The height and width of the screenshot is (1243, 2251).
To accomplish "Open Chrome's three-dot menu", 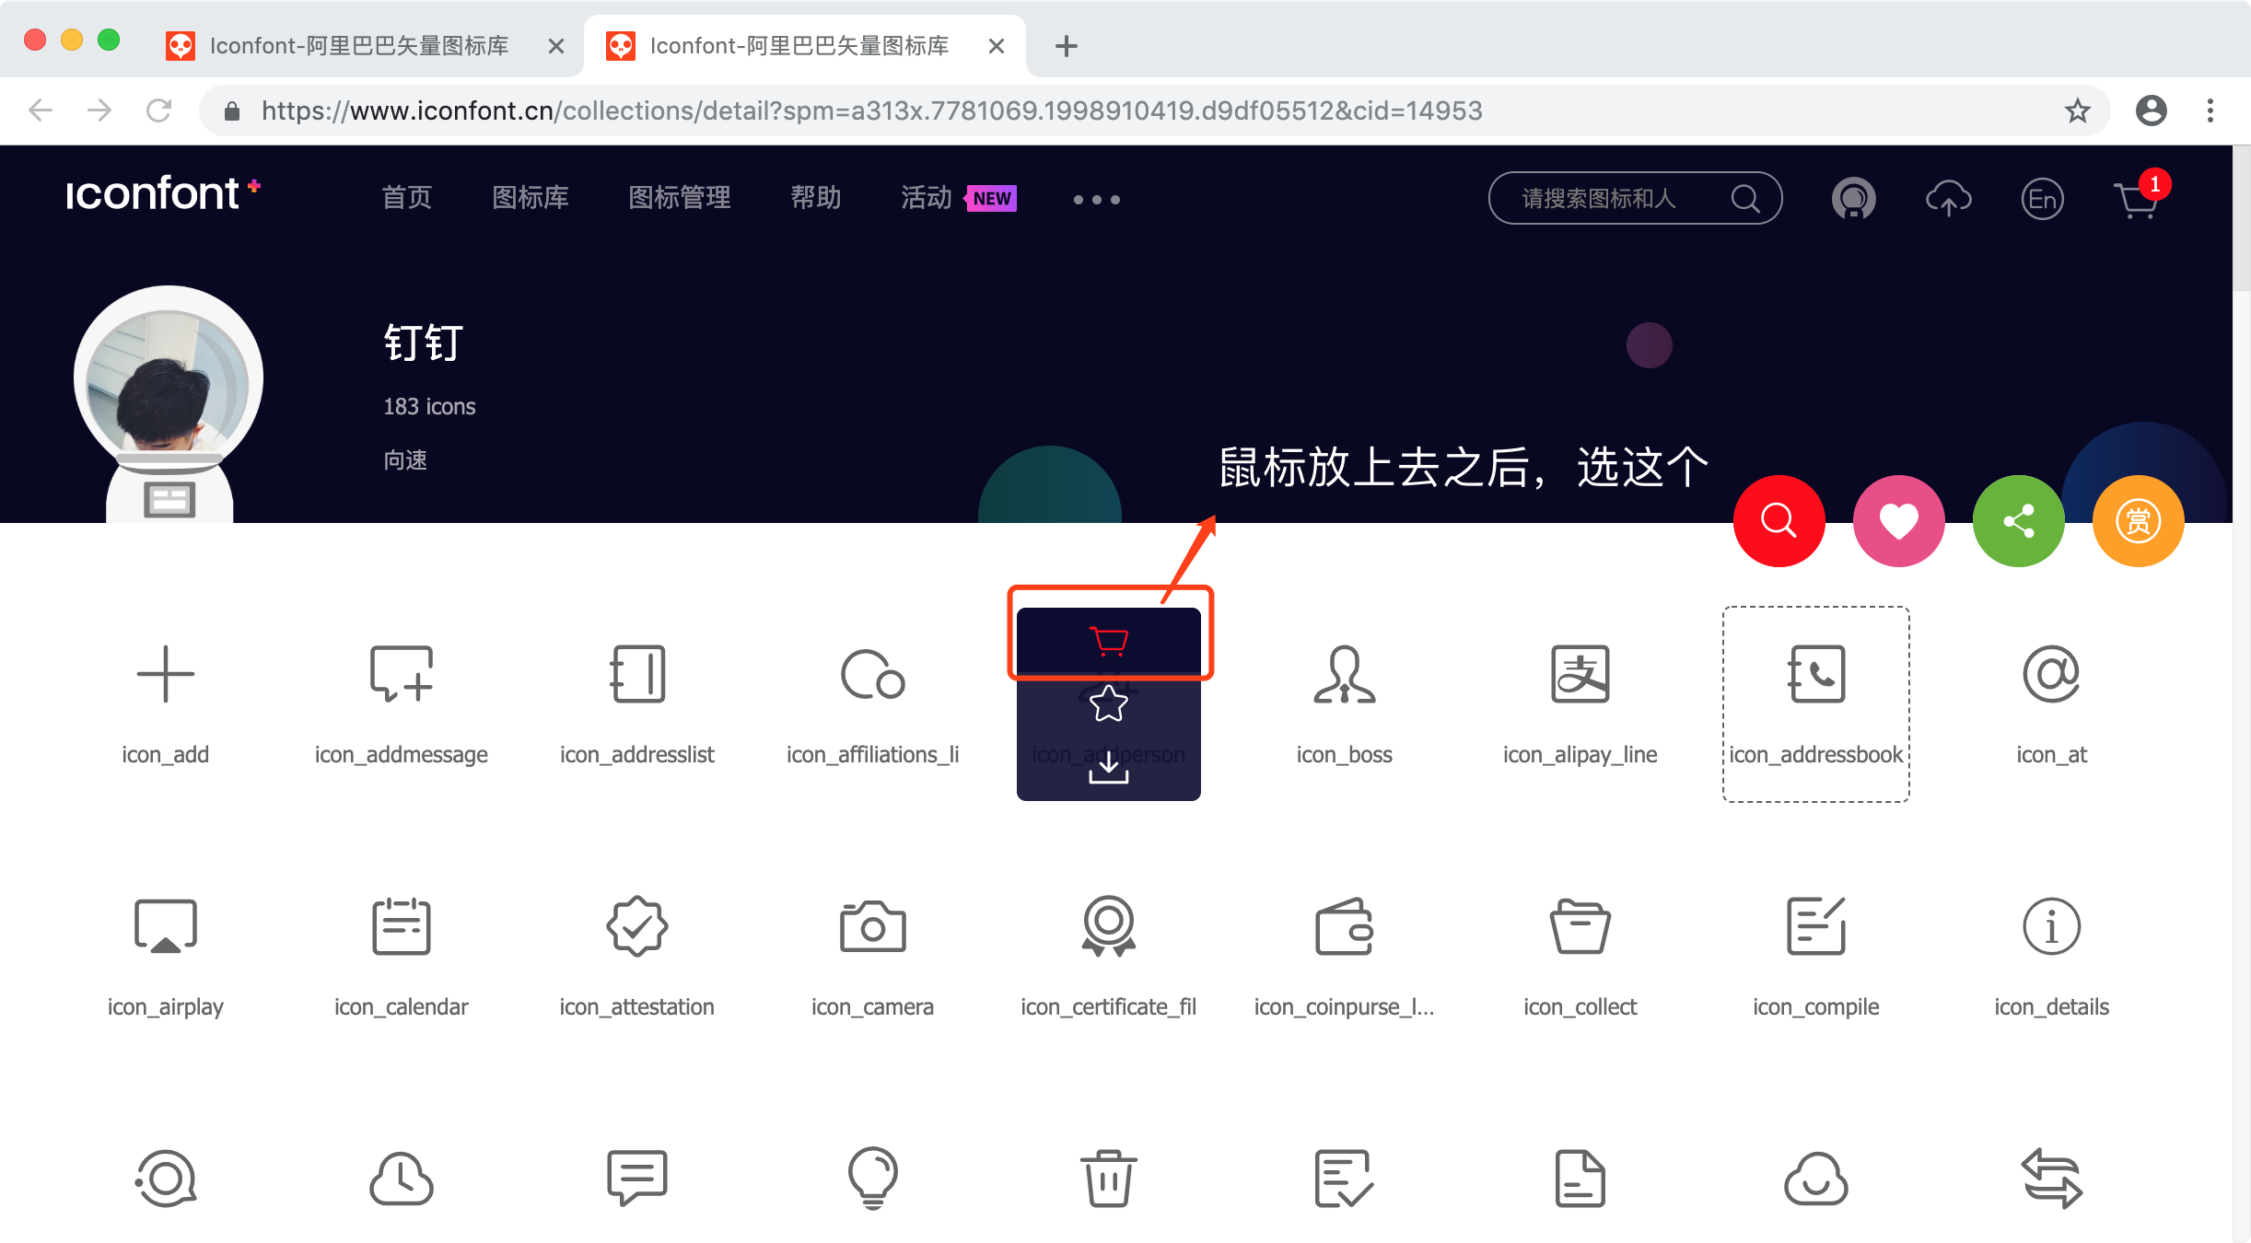I will tap(2210, 111).
